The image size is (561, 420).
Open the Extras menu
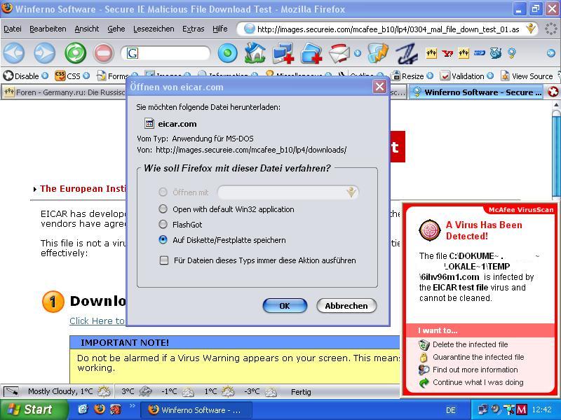(x=194, y=29)
